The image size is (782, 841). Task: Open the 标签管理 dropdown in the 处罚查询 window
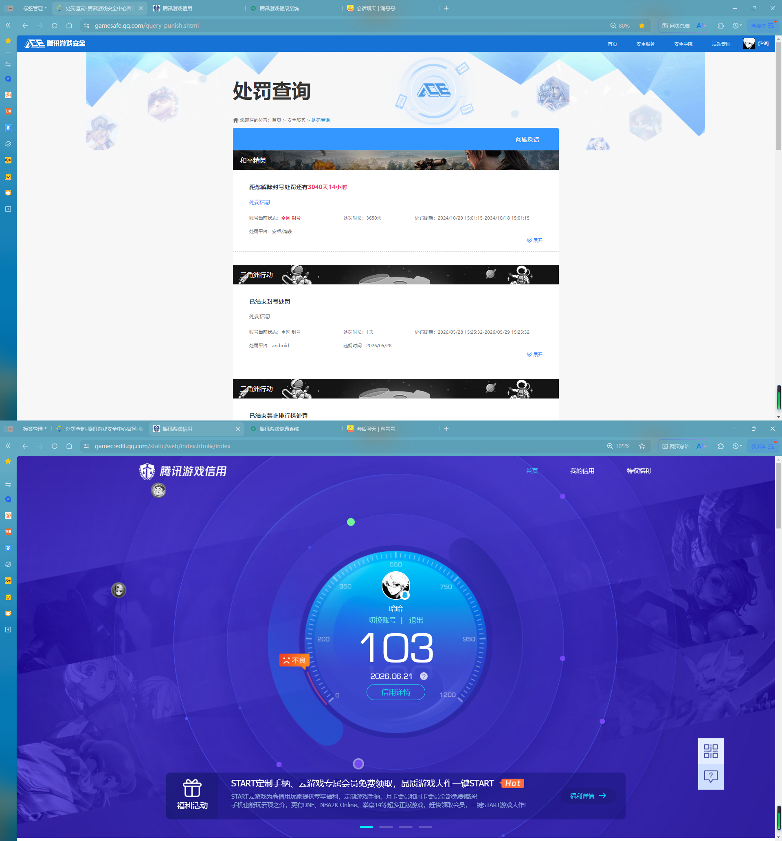pyautogui.click(x=35, y=8)
